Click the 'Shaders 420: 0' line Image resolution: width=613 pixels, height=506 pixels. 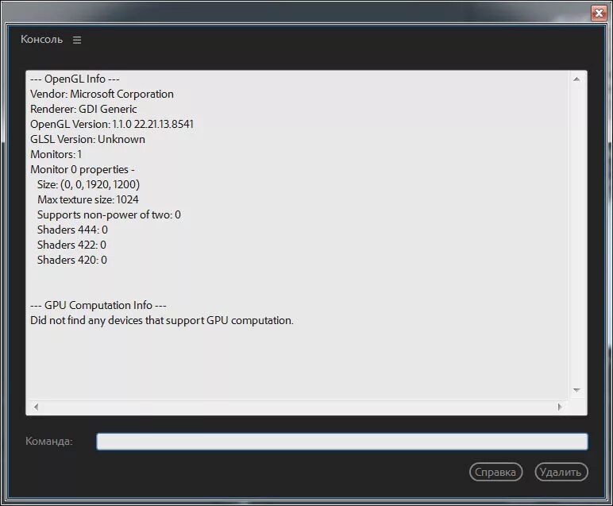point(72,260)
